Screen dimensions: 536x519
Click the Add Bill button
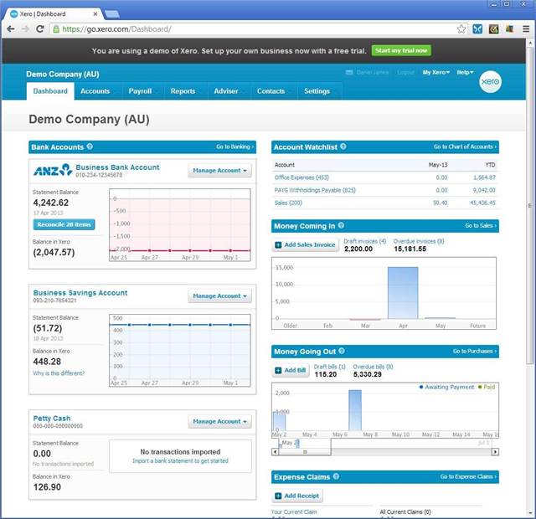tap(291, 370)
